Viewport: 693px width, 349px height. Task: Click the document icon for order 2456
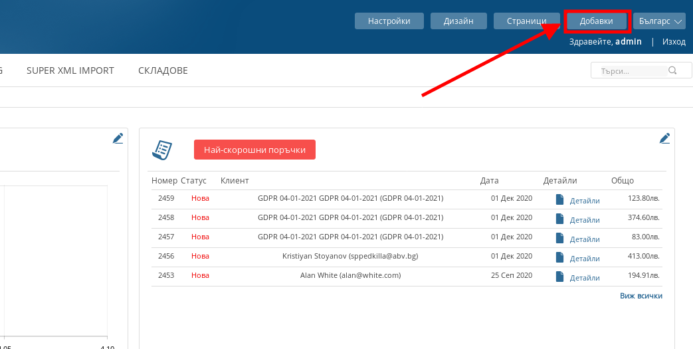[559, 257]
